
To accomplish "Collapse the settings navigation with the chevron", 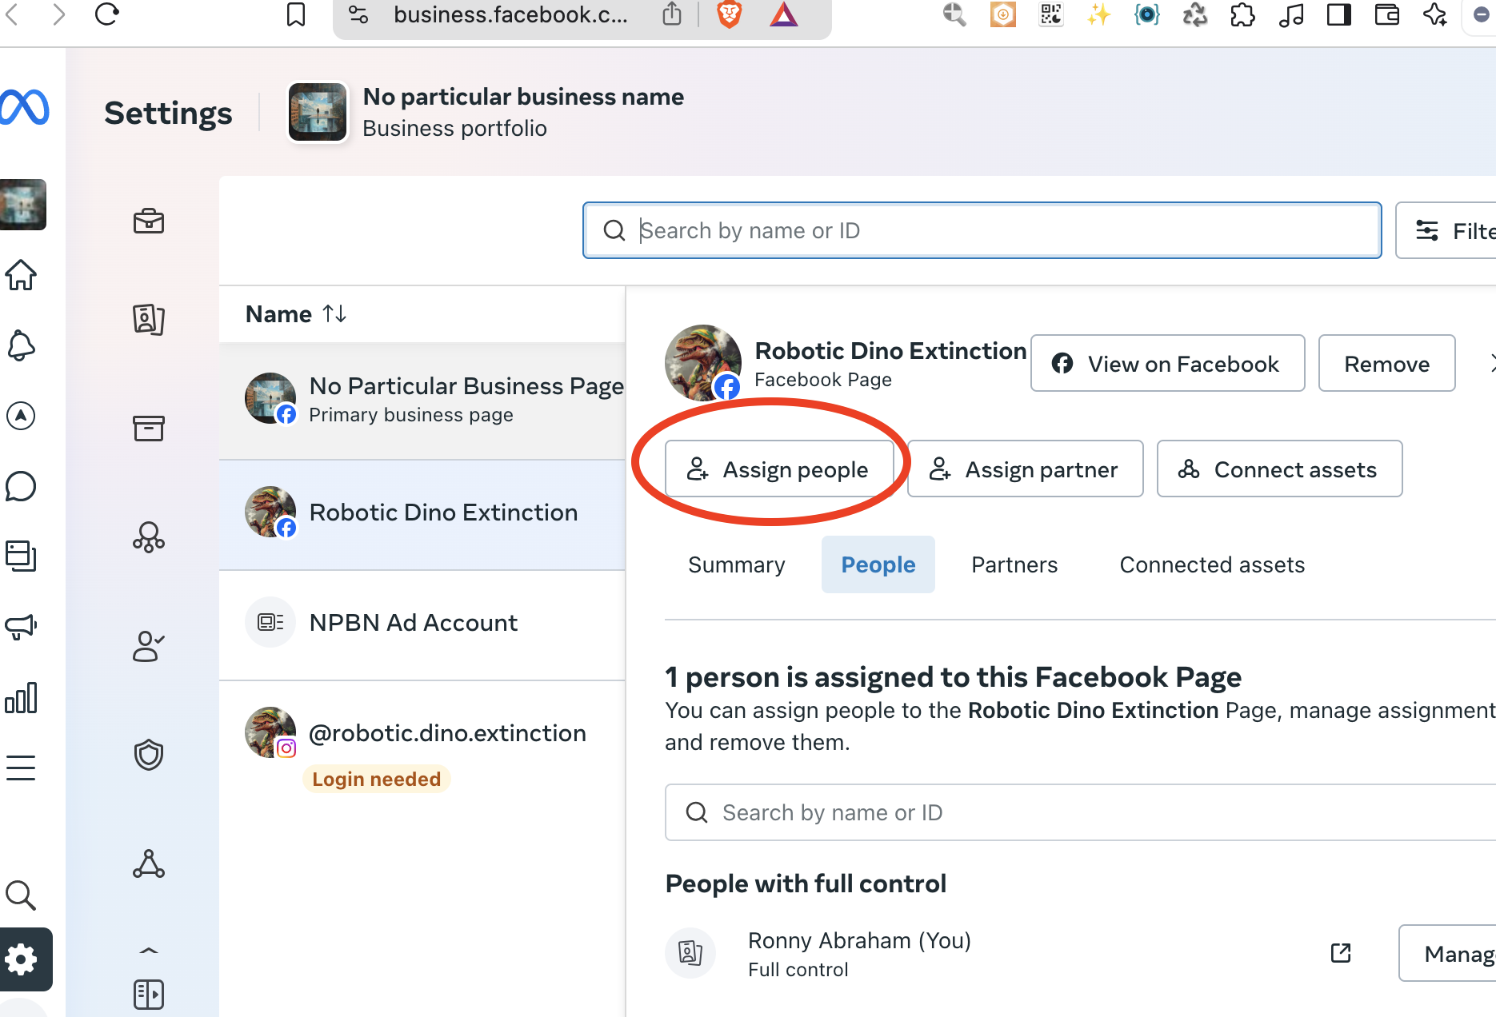I will coord(148,950).
